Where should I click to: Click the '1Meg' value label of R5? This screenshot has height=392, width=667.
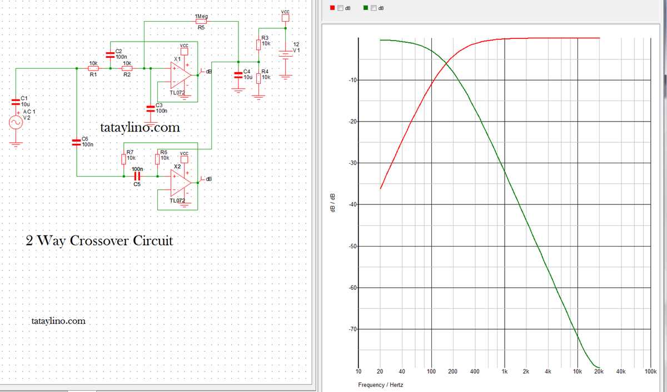201,16
